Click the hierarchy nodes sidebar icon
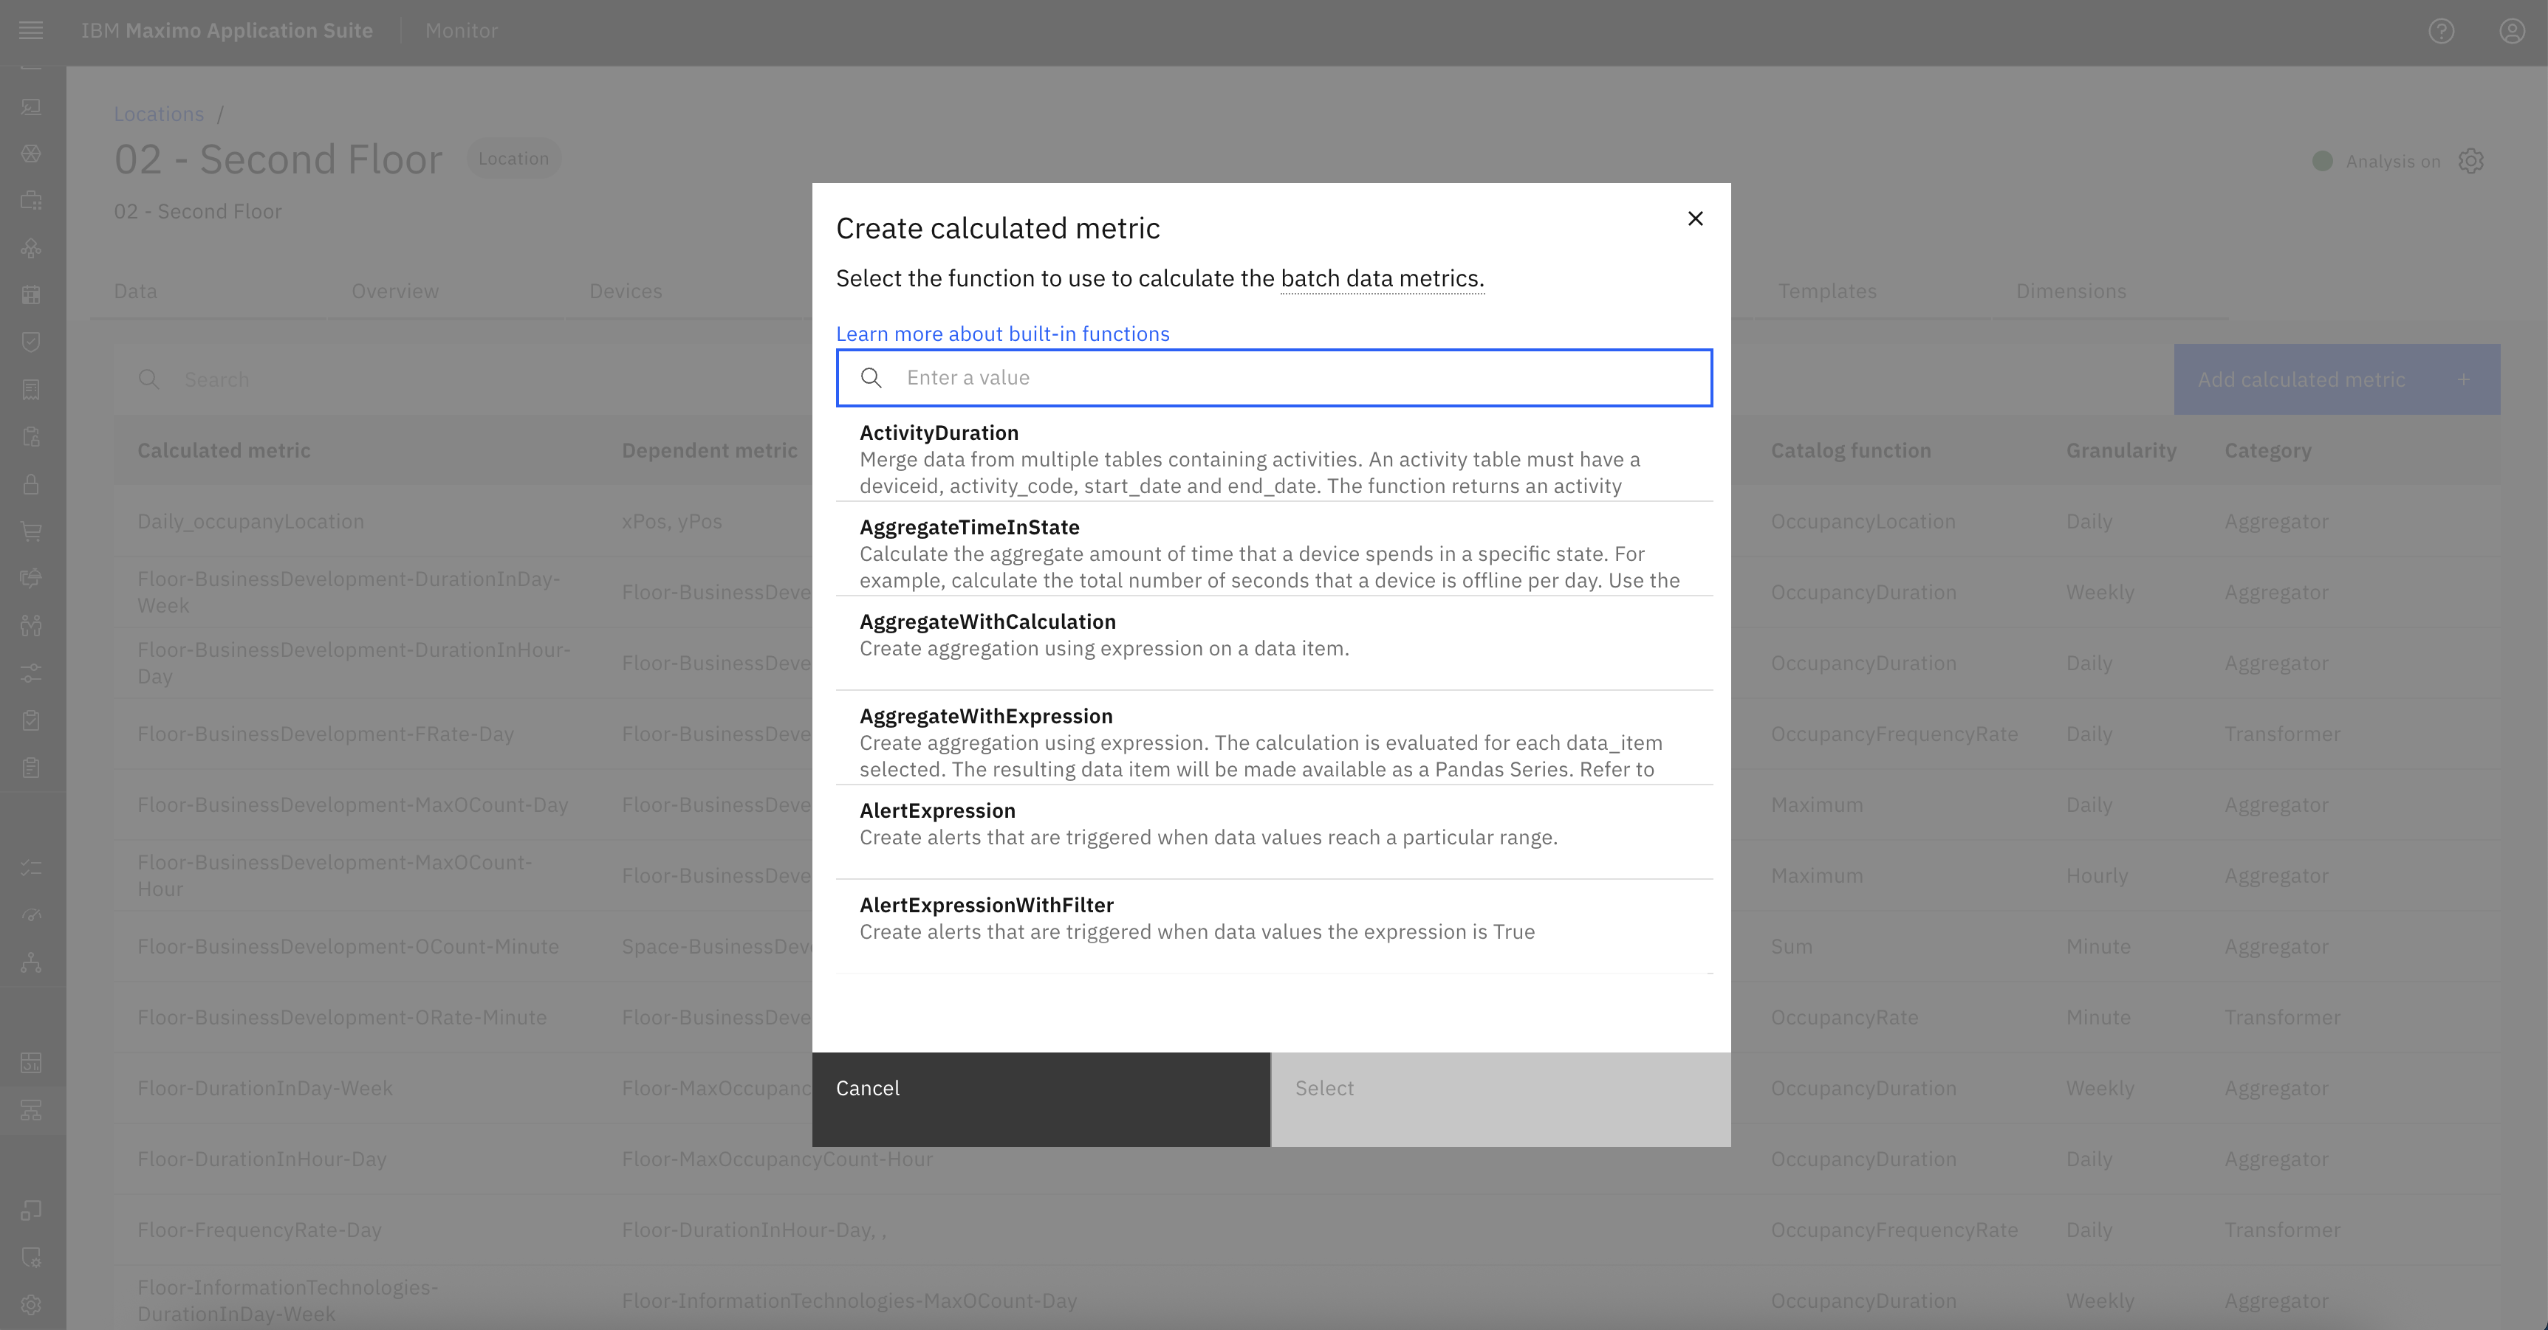The width and height of the screenshot is (2548, 1330). [31, 962]
